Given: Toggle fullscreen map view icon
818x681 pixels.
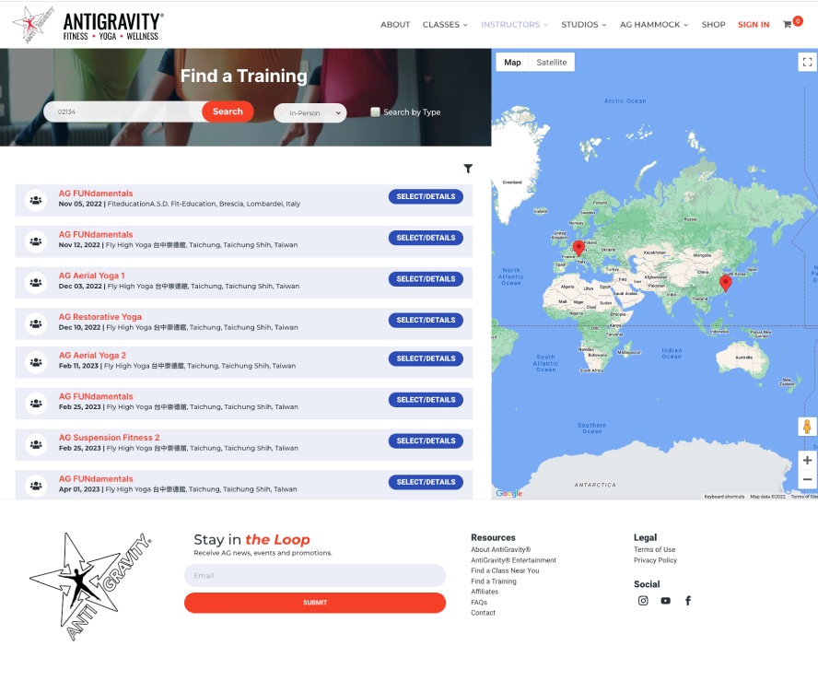Looking at the screenshot, I should tap(807, 62).
